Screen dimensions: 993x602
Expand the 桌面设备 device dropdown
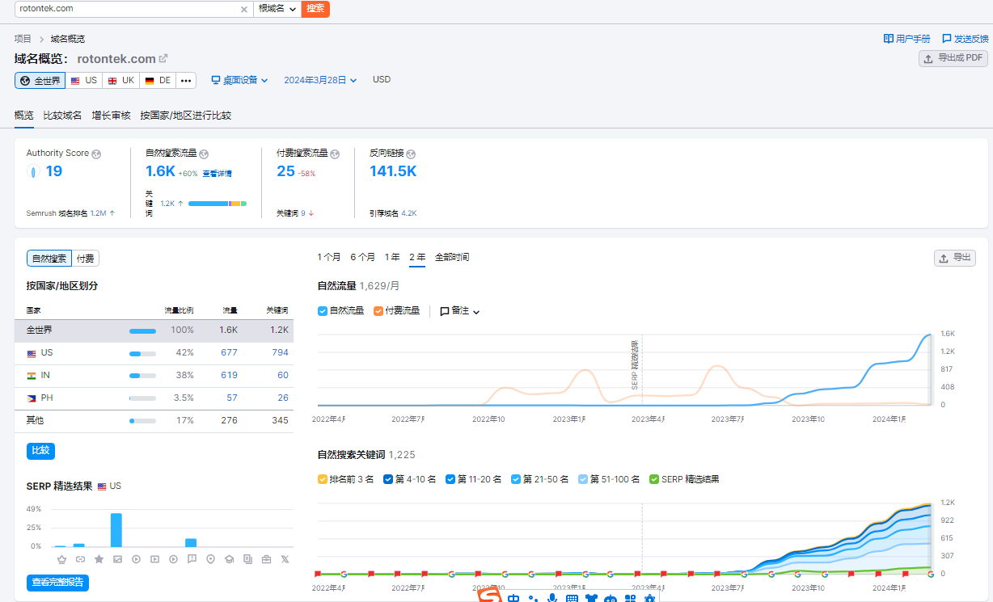[x=239, y=80]
